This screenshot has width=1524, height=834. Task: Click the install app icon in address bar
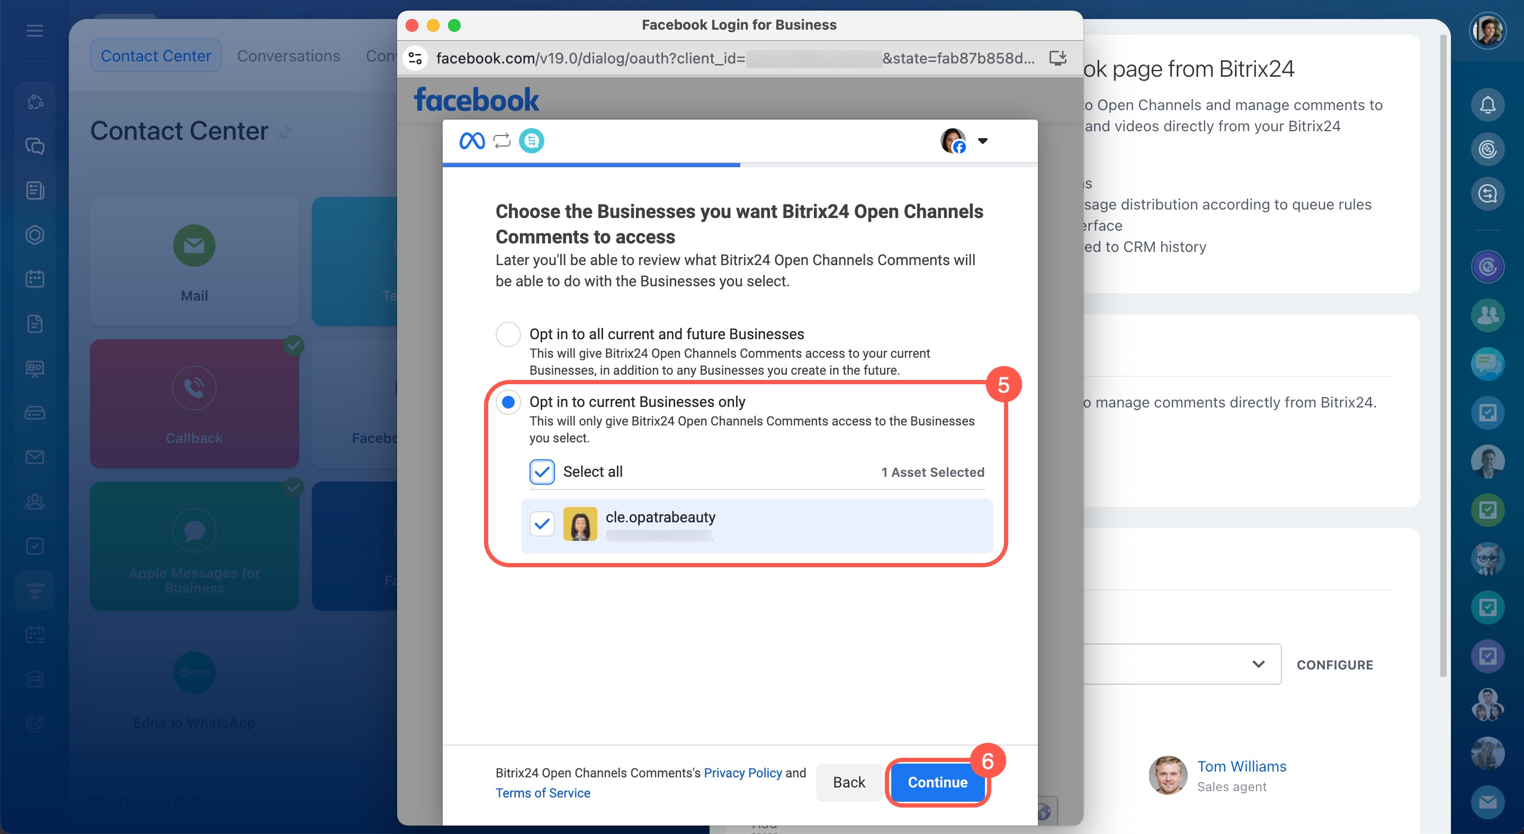(x=1057, y=58)
